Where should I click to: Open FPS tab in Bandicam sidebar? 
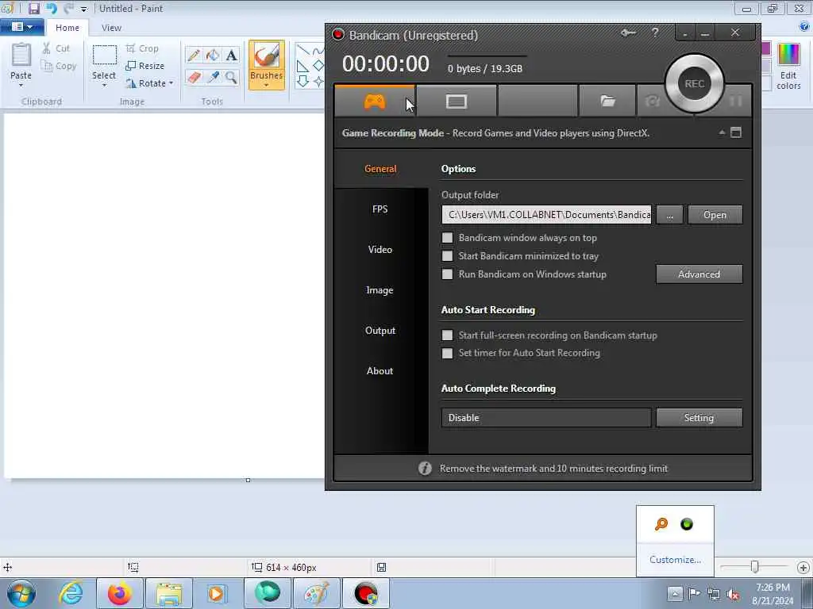380,209
